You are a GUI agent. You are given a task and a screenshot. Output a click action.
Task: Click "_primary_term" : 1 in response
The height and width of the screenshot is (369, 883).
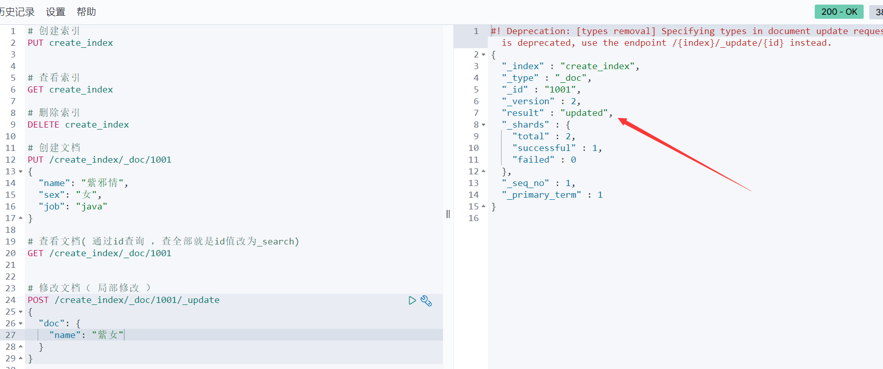tap(552, 195)
